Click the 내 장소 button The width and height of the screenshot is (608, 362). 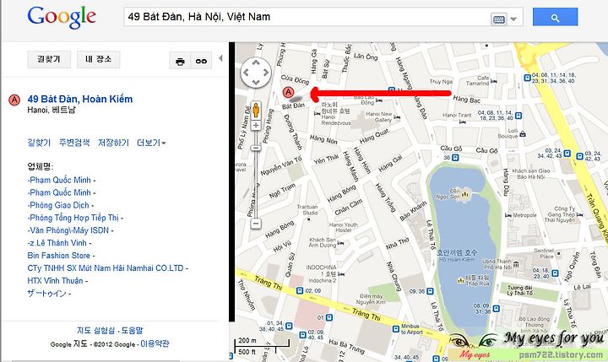point(99,59)
